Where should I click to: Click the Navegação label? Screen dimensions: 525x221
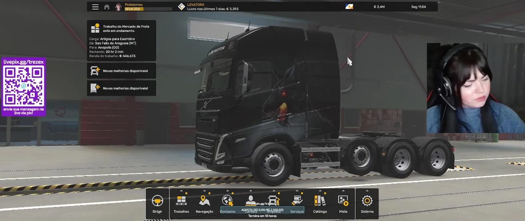click(x=204, y=211)
